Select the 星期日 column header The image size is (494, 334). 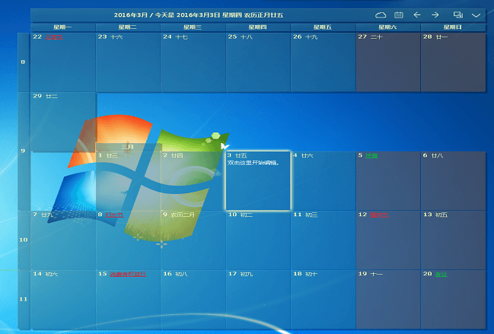(x=453, y=27)
